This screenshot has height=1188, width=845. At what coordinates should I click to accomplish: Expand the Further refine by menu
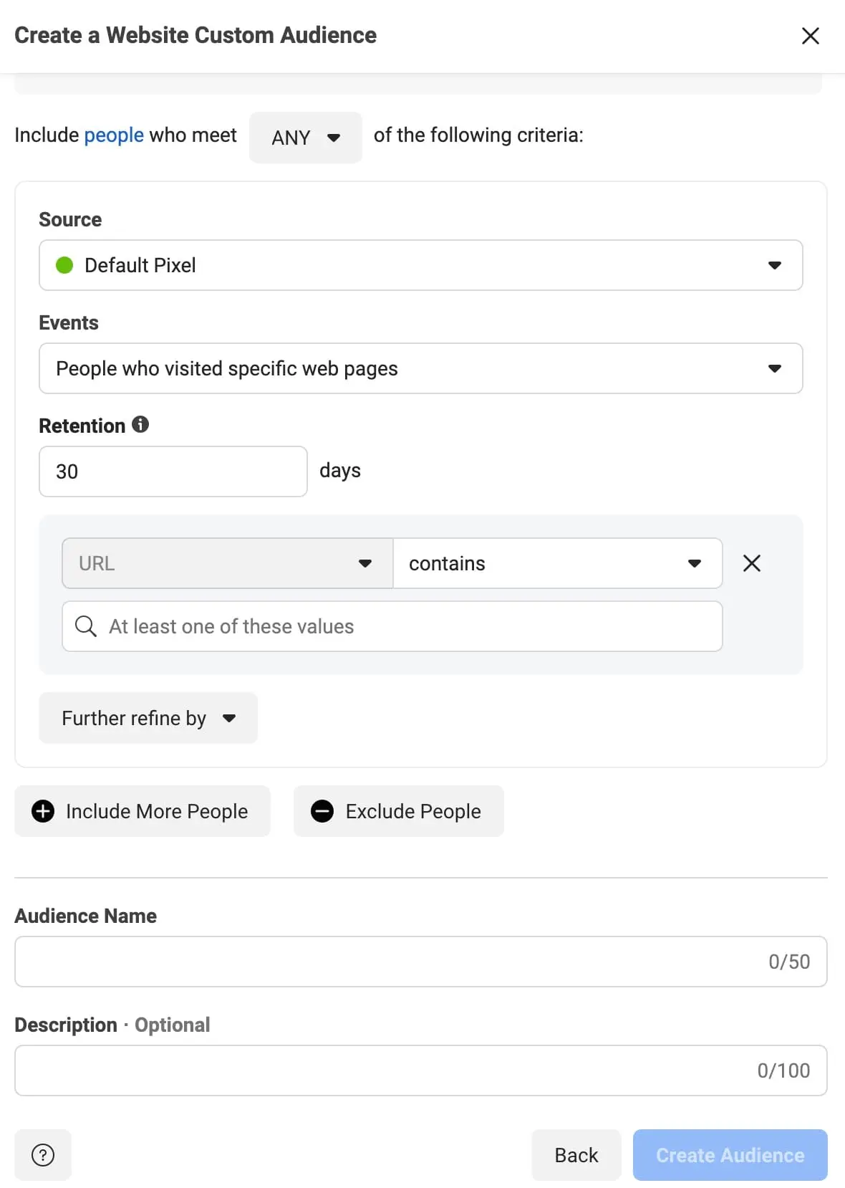(148, 718)
